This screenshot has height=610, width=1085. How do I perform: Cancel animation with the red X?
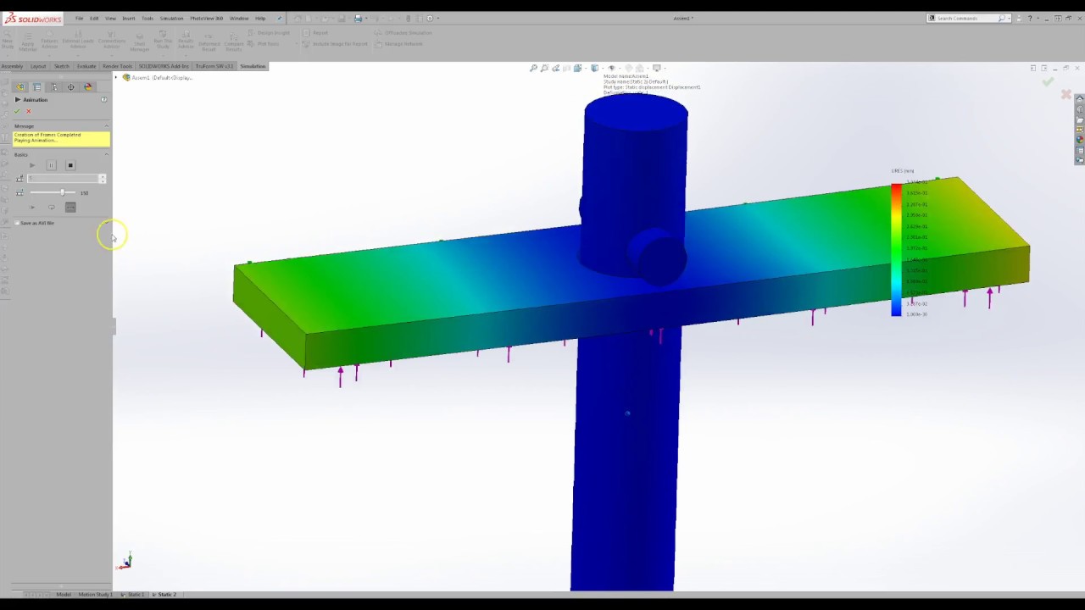(29, 111)
